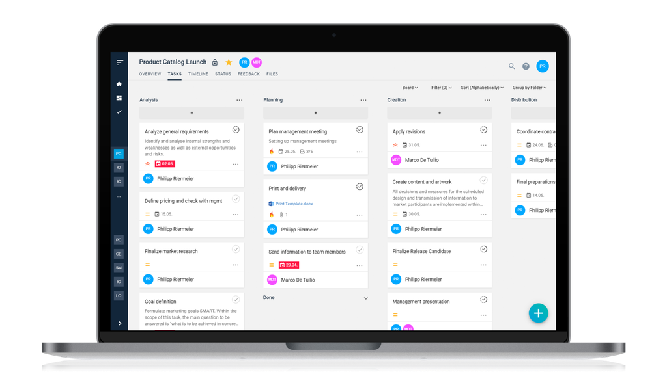
Task: Click the red 29.04. due date badge
Action: click(x=289, y=265)
